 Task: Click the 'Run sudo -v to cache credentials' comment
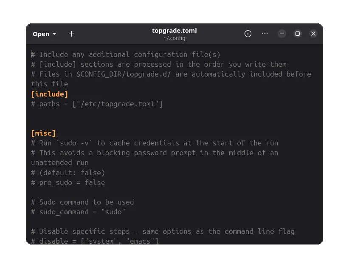155,143
